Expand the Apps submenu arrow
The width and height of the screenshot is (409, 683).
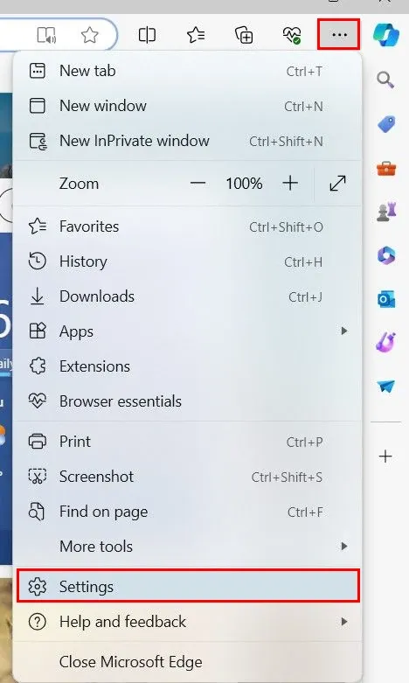[344, 331]
